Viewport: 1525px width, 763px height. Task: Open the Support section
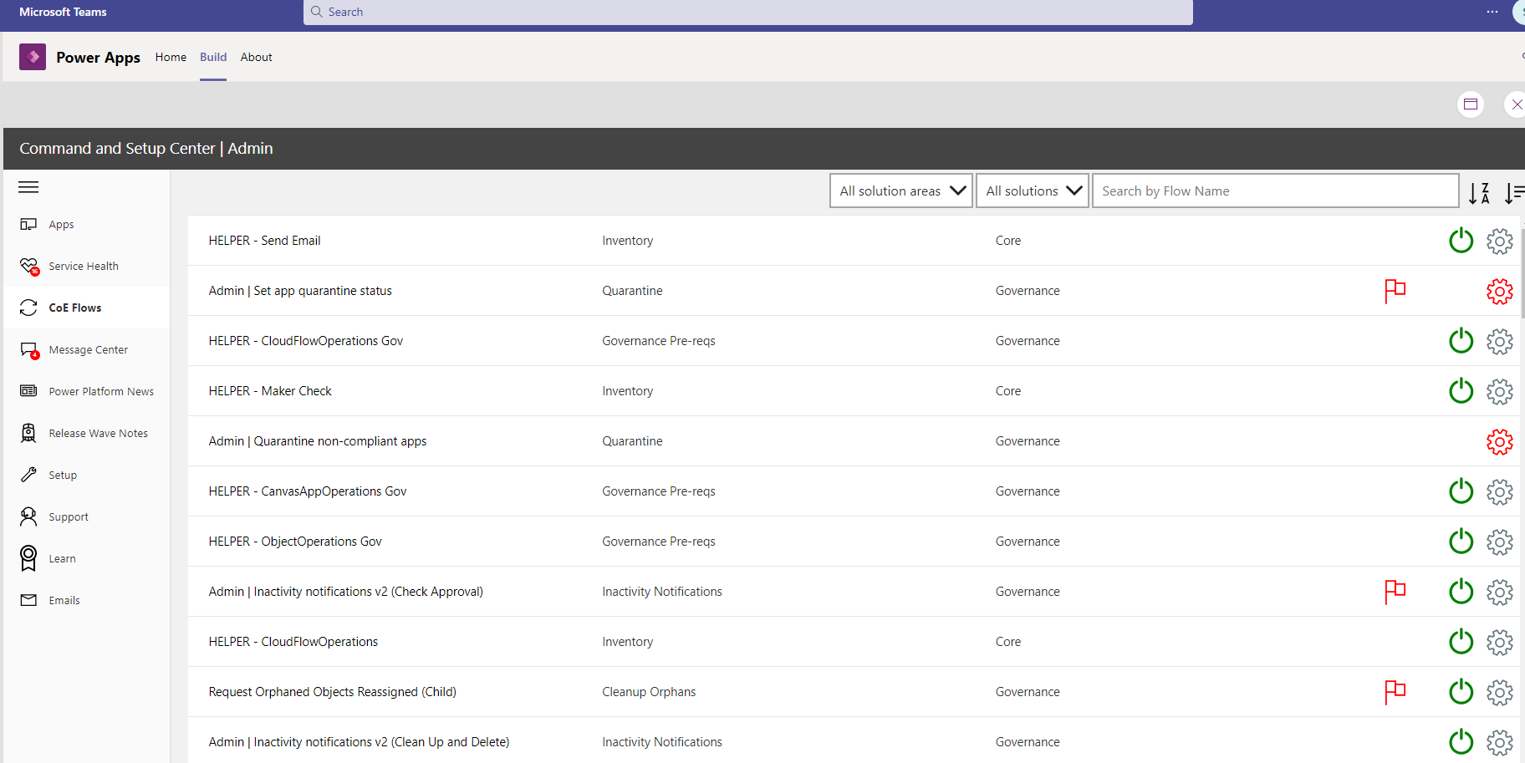pos(68,516)
